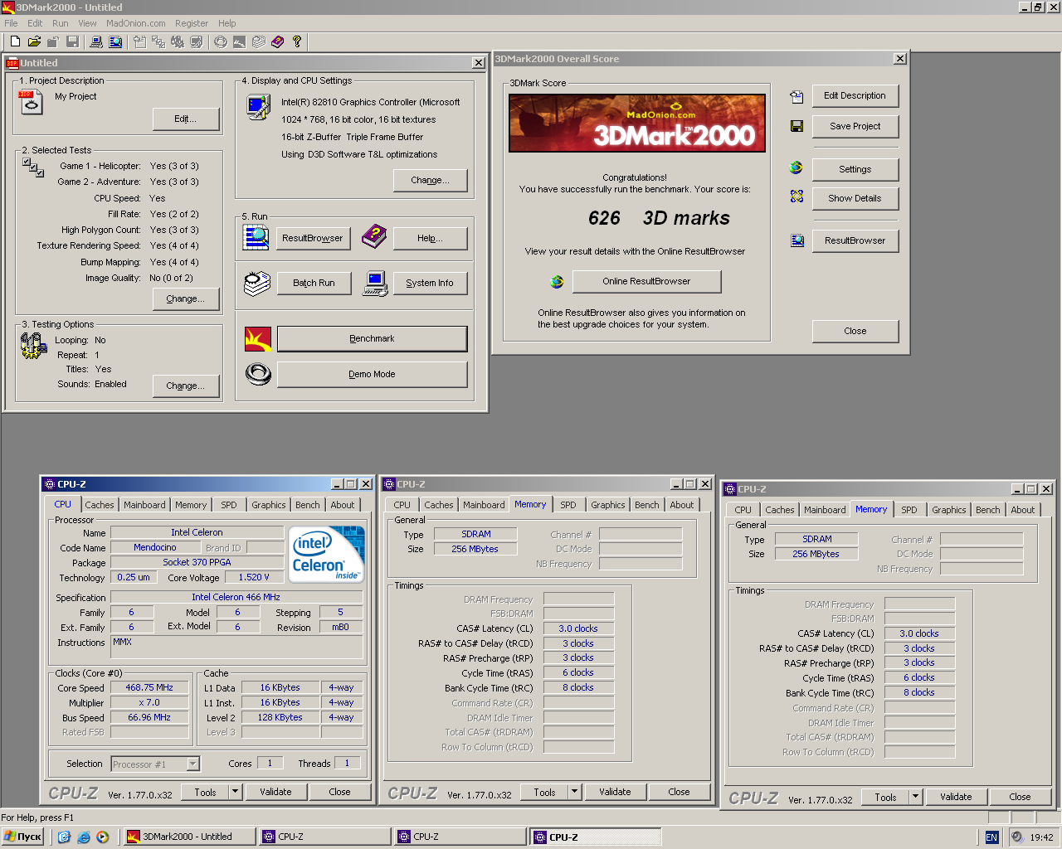Open About tab in middle CPU-Z window
The width and height of the screenshot is (1062, 849).
(x=682, y=505)
